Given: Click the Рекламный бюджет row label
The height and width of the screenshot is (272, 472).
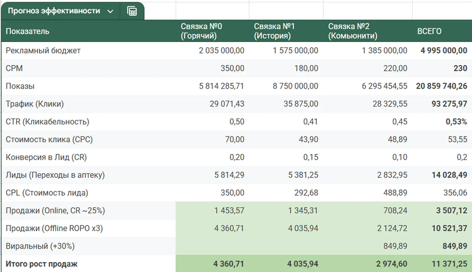Looking at the screenshot, I should [43, 51].
